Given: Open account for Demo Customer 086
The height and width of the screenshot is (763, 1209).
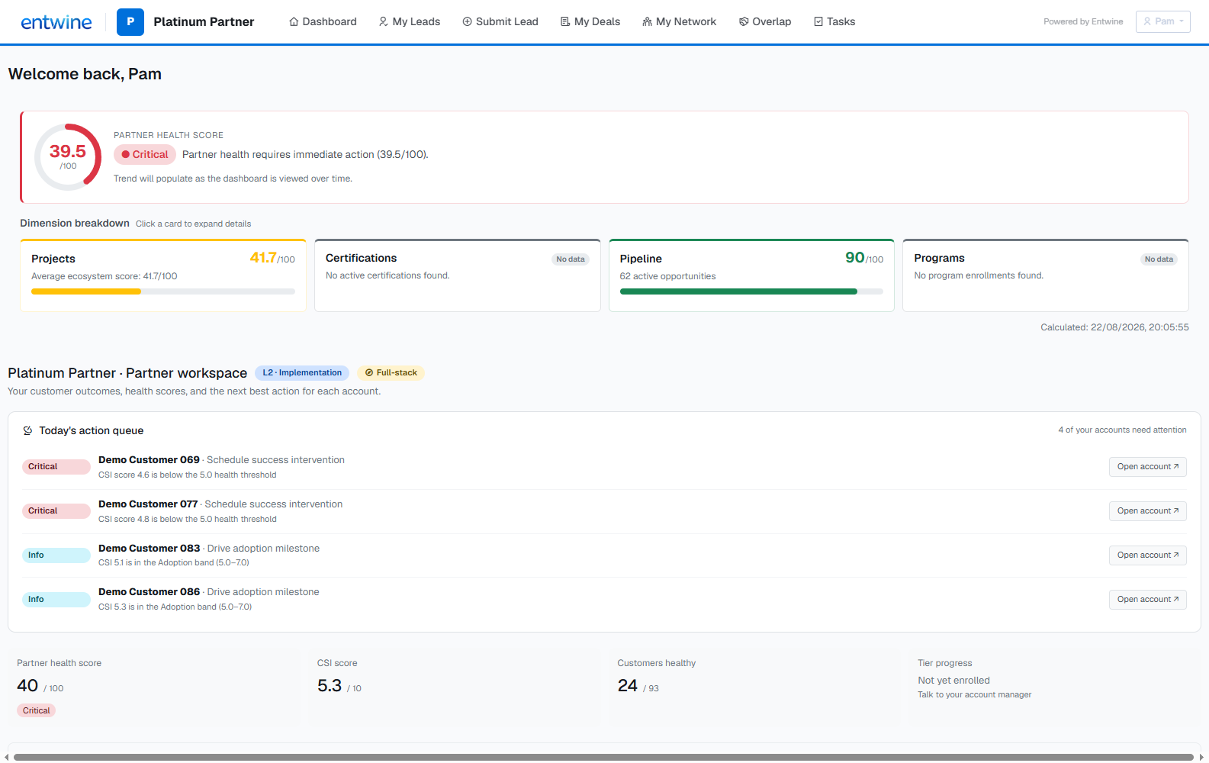Looking at the screenshot, I should pos(1147,600).
